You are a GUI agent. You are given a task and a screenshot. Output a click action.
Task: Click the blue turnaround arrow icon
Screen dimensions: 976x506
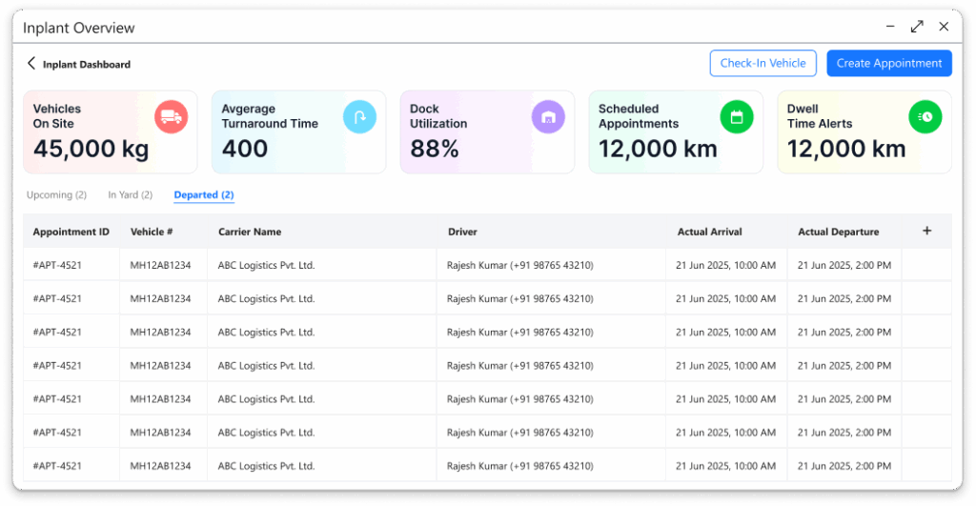tap(359, 117)
